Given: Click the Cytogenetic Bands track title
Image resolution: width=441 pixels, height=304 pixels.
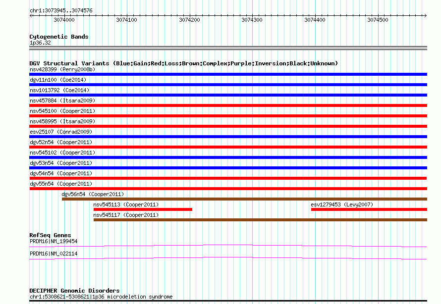Looking at the screenshot, I should [59, 37].
